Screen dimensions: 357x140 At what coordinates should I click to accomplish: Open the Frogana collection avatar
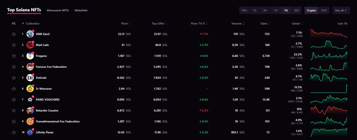click(30, 56)
